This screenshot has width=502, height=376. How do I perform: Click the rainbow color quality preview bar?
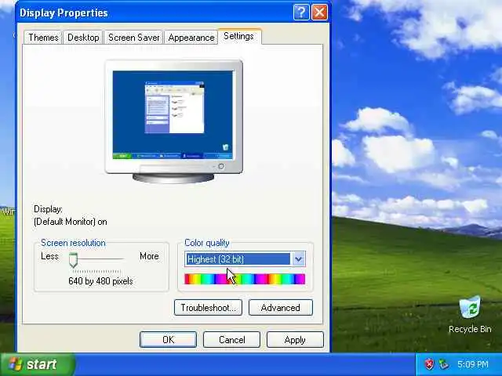tap(245, 279)
